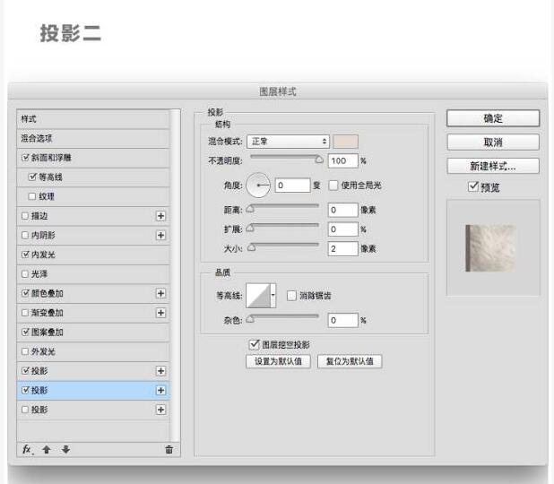Add another 描边 effect with plus icon
This screenshot has height=484, width=554.
click(160, 216)
